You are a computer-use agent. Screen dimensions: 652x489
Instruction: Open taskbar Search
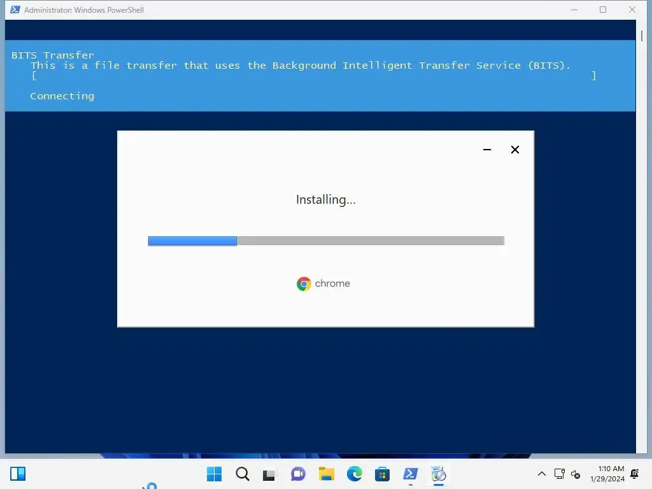[243, 474]
